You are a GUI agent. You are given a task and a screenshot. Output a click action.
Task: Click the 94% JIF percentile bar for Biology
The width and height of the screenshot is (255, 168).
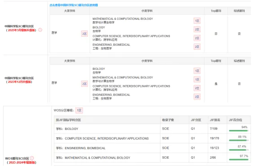point(238,131)
